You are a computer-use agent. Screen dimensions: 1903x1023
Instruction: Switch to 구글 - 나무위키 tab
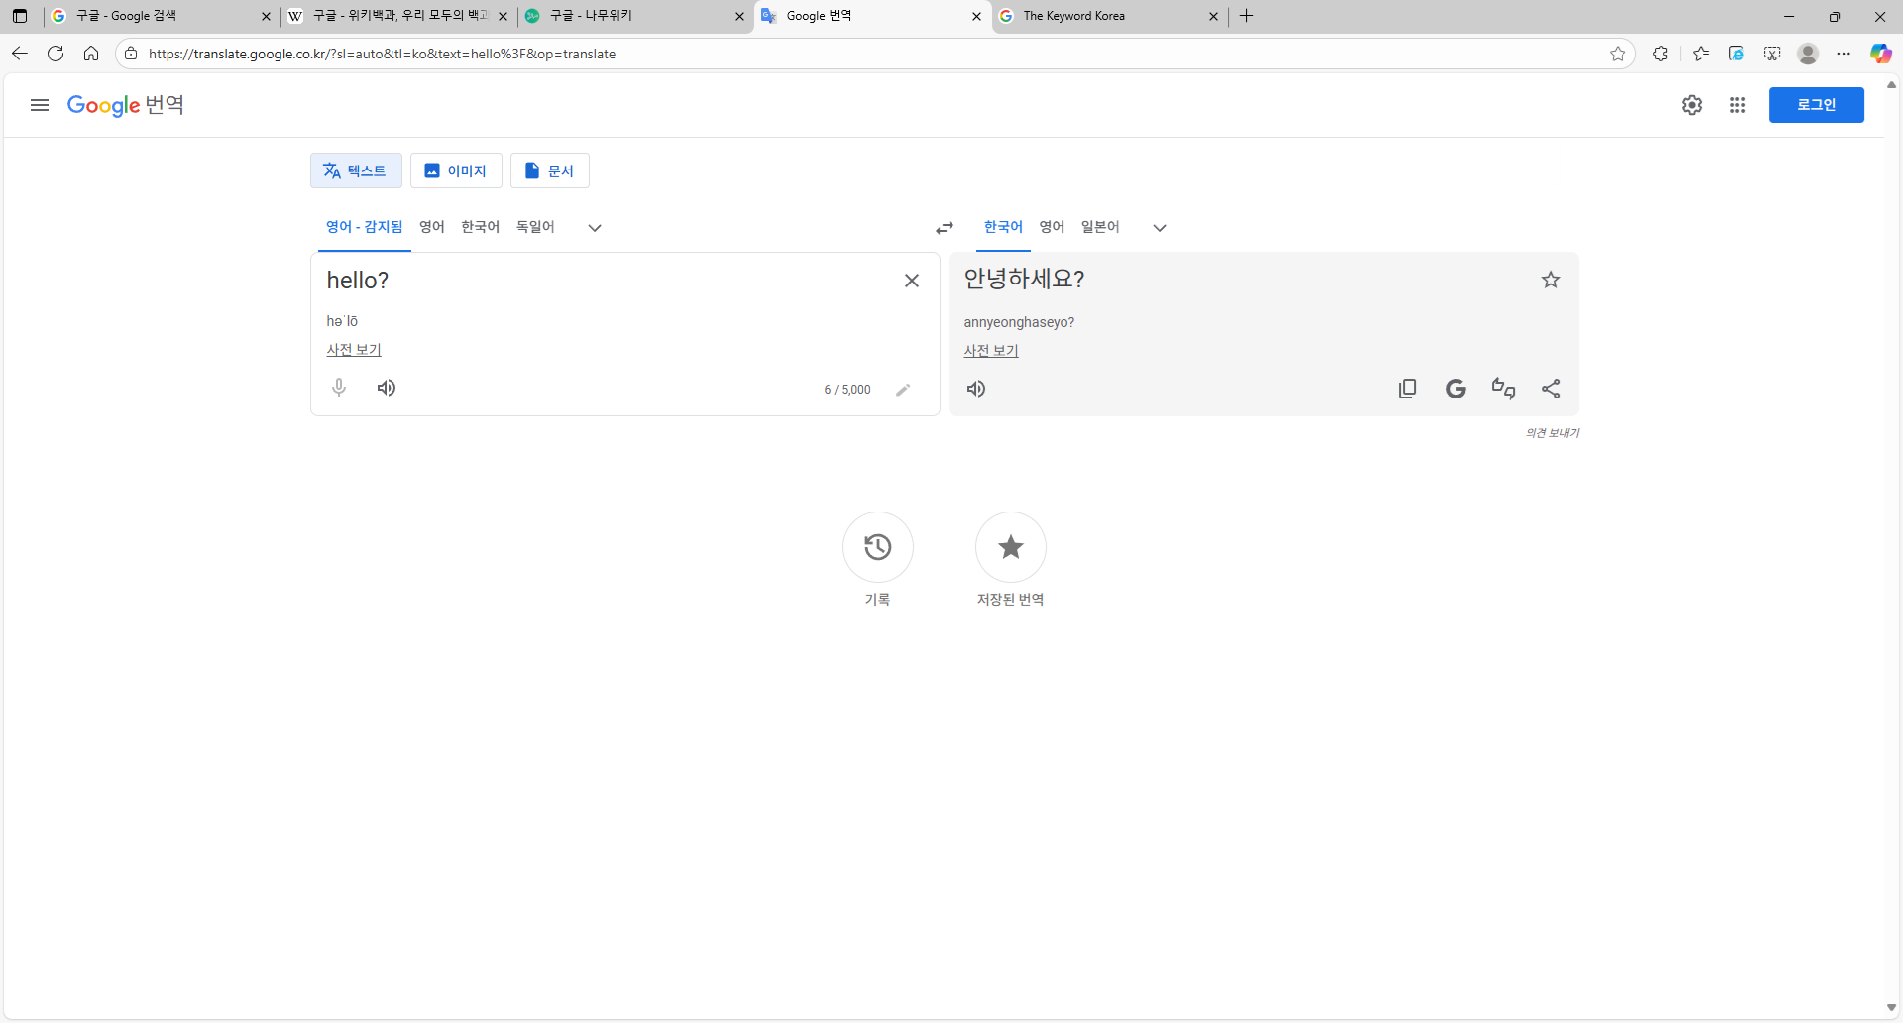point(635,16)
